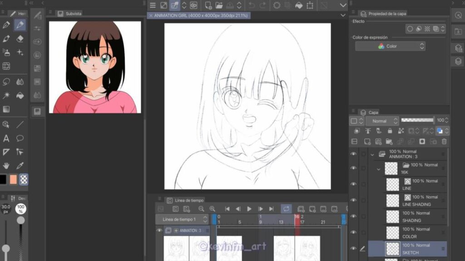Switch to ANIMATION GIRL canvas tab
The width and height of the screenshot is (465, 261).
coord(201,15)
